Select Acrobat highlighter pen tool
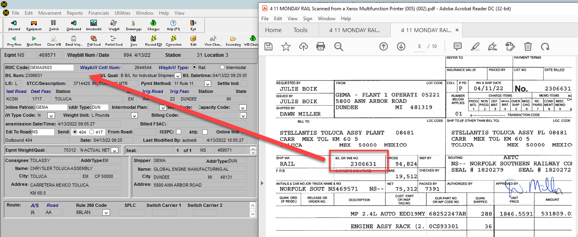 (475, 47)
